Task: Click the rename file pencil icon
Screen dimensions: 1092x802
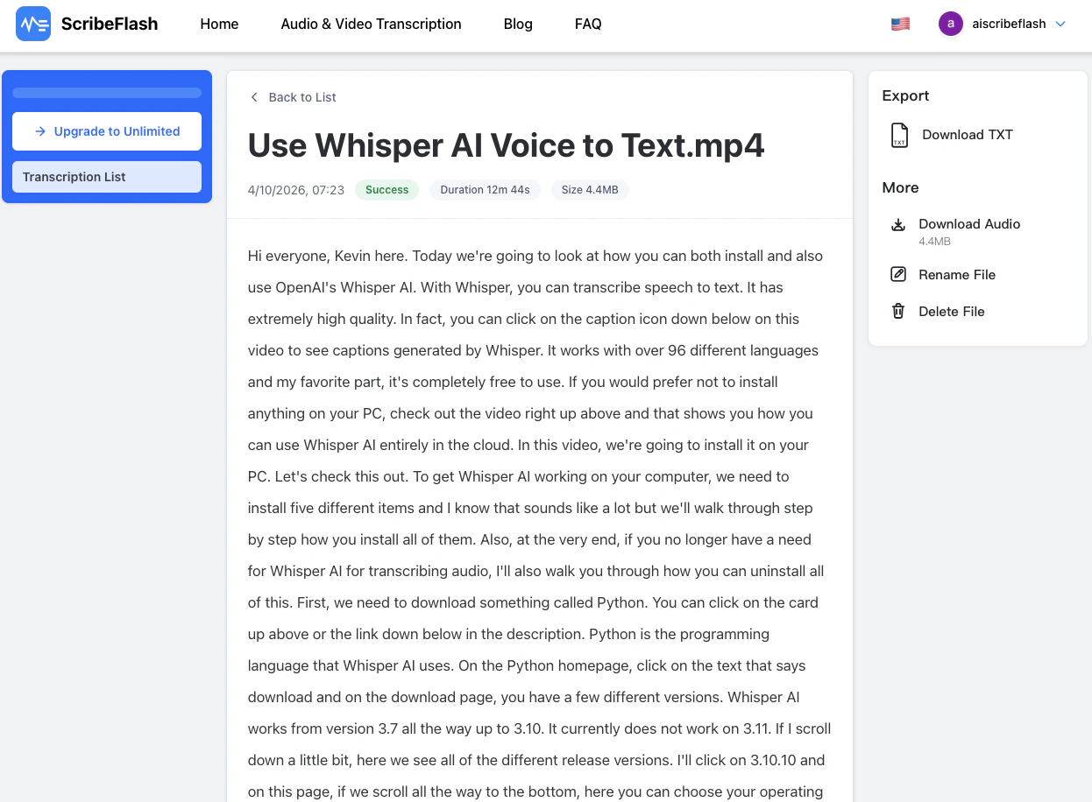Action: (898, 275)
